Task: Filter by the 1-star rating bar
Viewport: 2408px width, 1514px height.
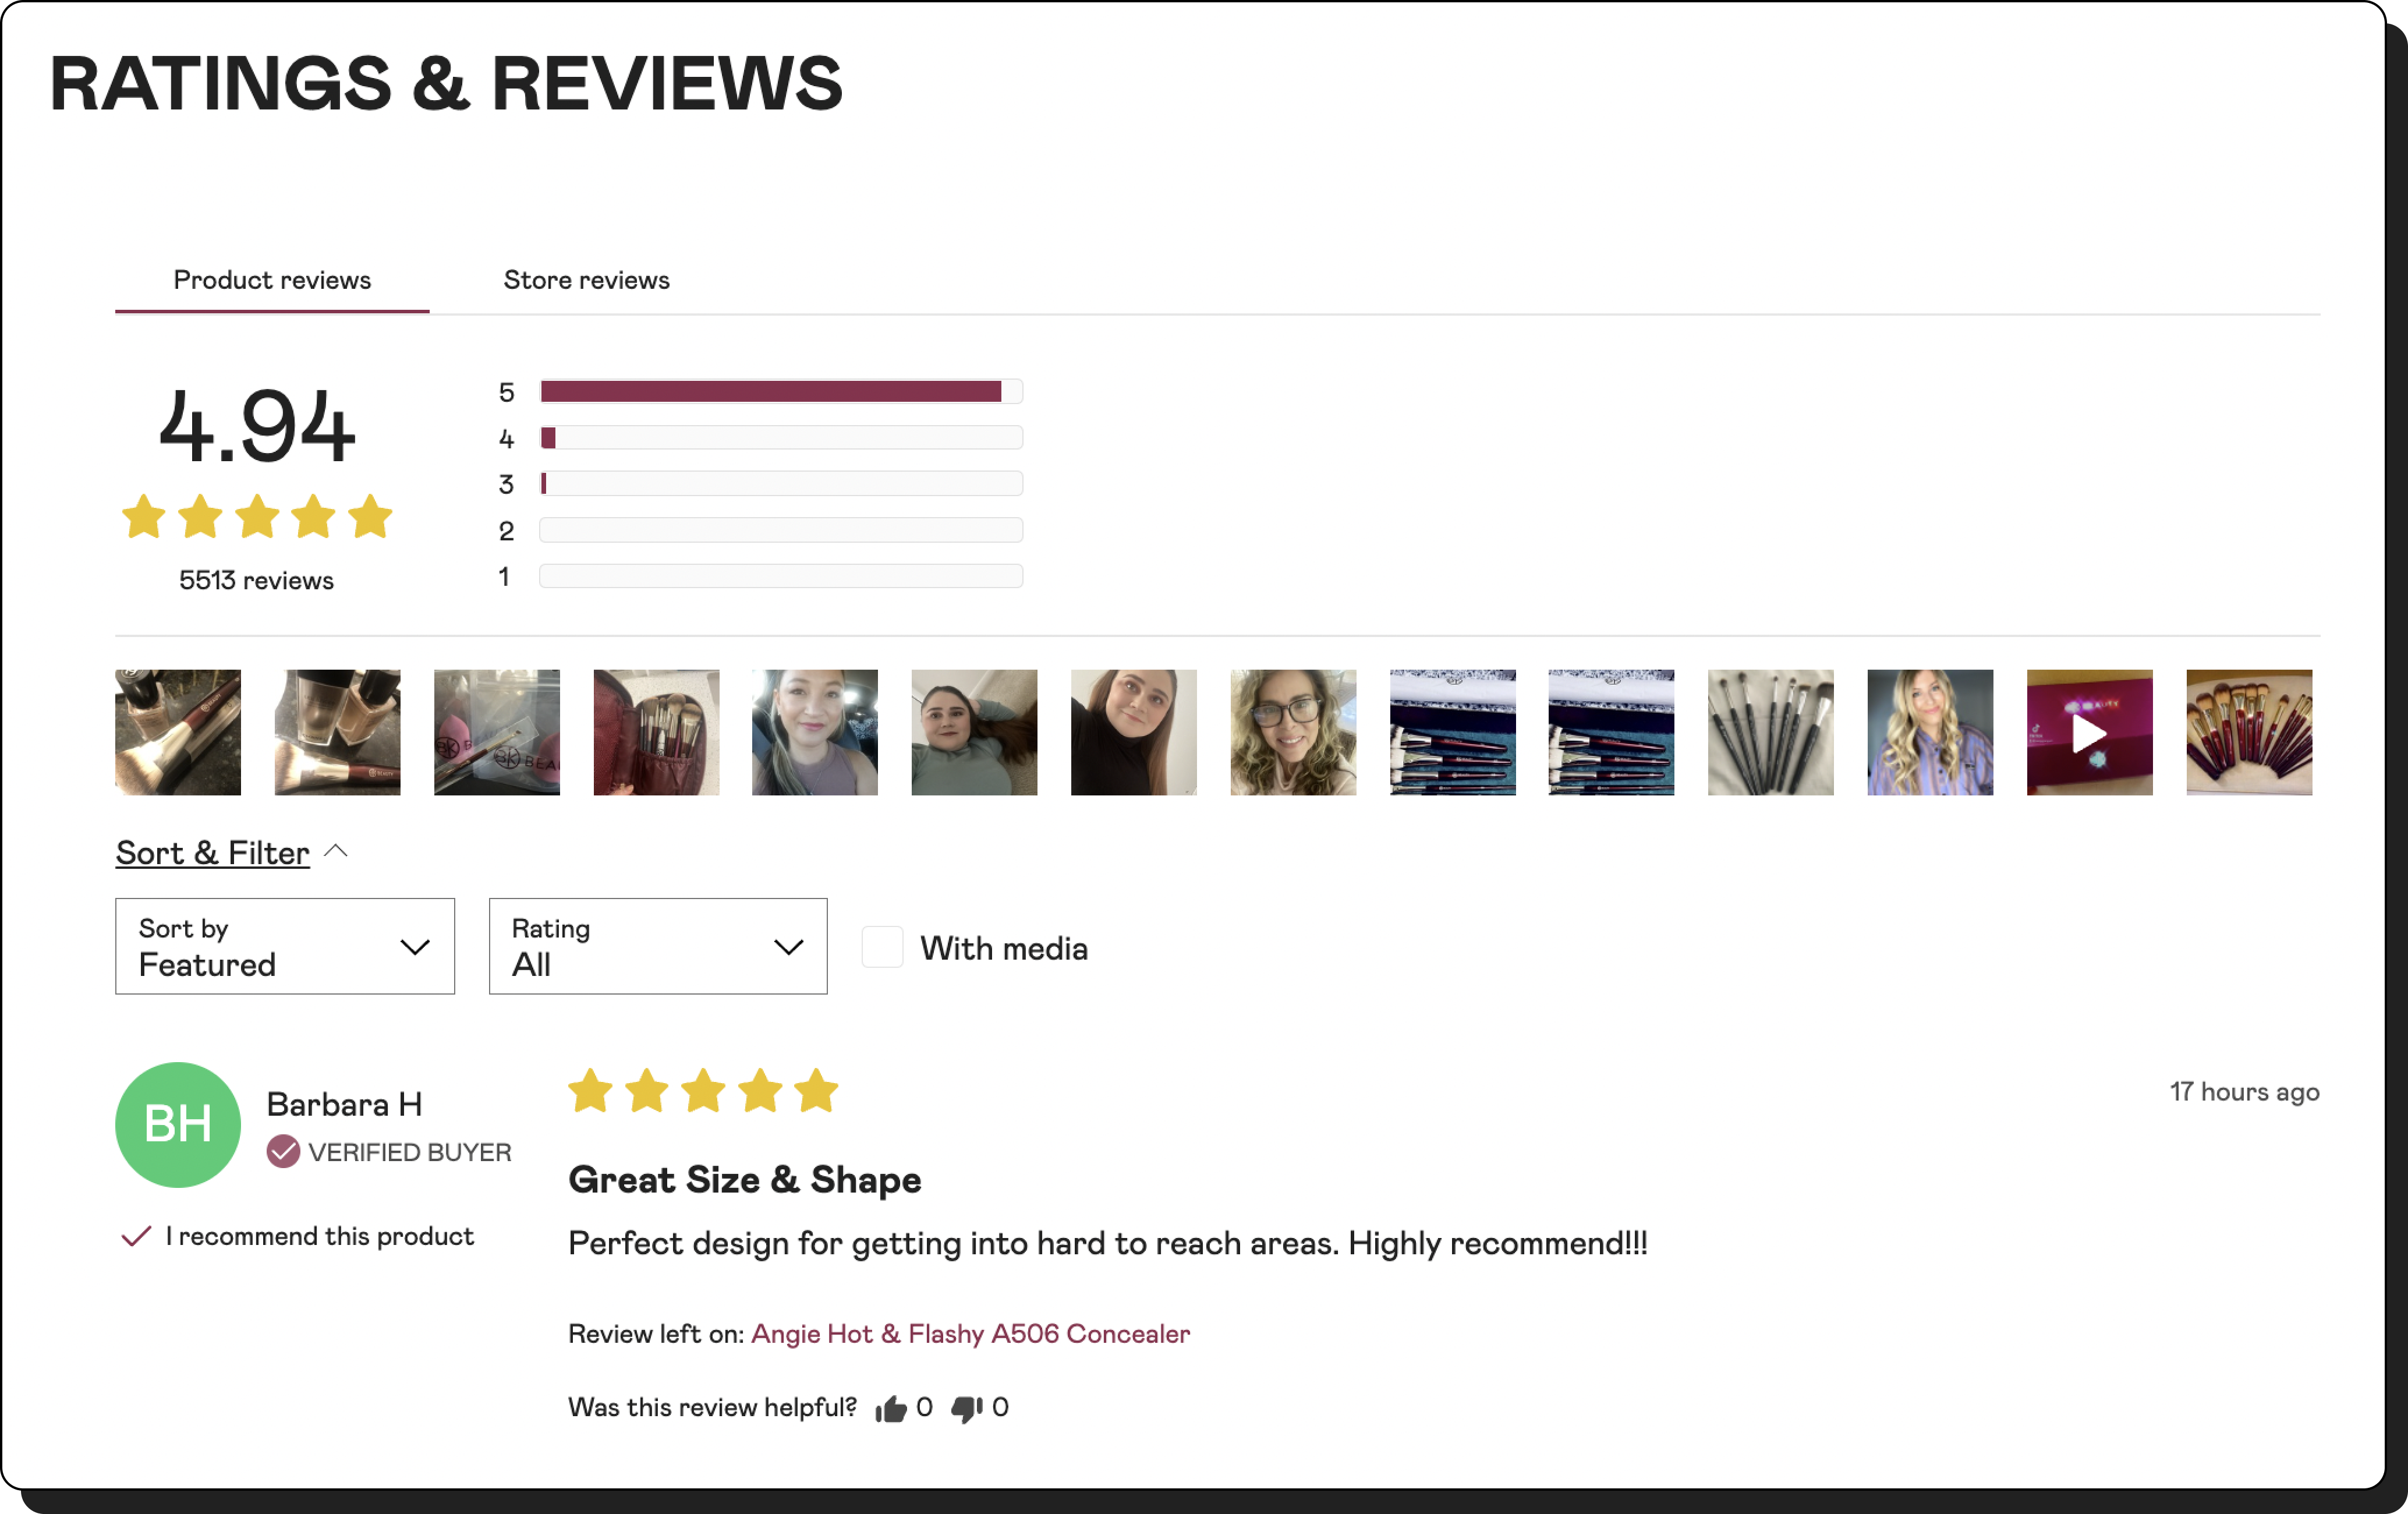Action: point(781,576)
